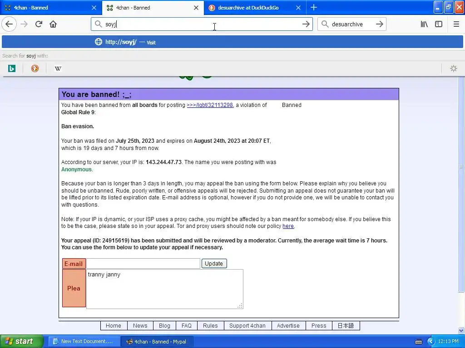The width and height of the screenshot is (465, 348).
Task: Close the first 4chan - Banned tab
Action: coord(94,8)
